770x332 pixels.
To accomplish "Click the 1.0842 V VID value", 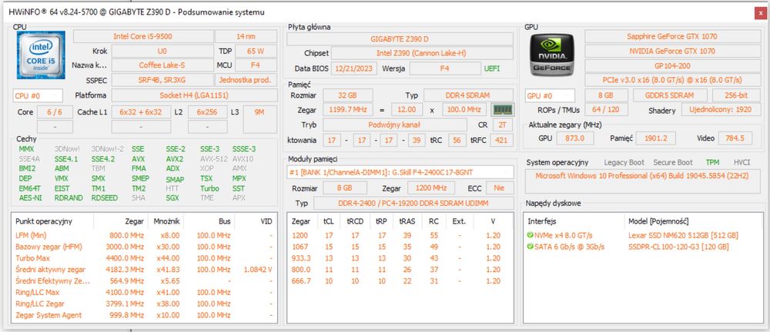I will pyautogui.click(x=257, y=269).
